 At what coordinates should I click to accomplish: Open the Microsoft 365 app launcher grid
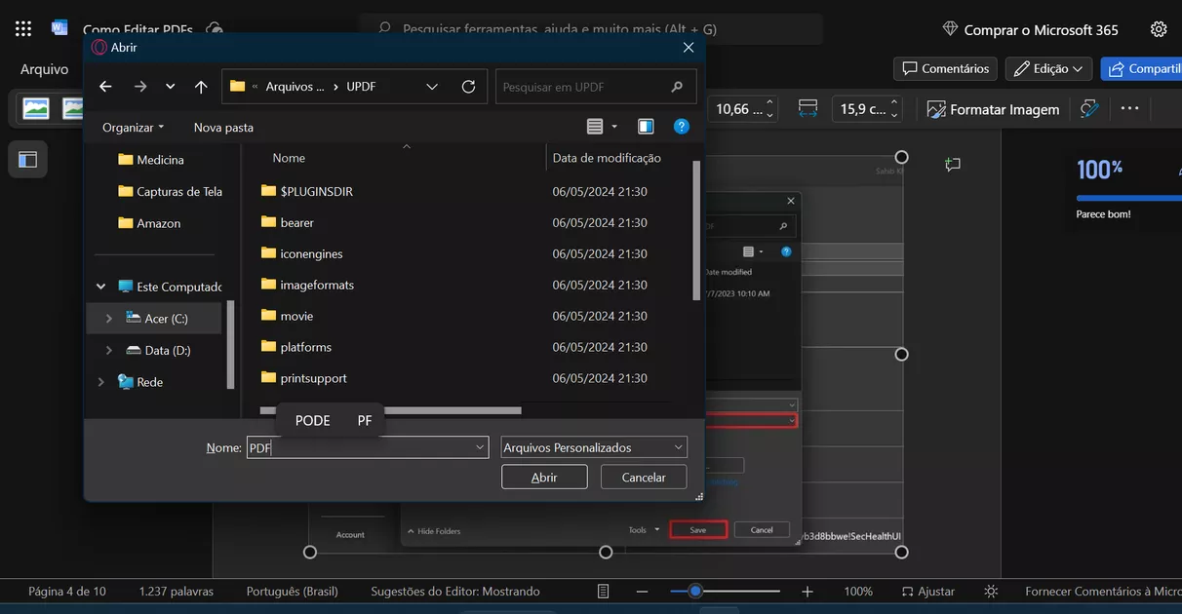tap(21, 27)
